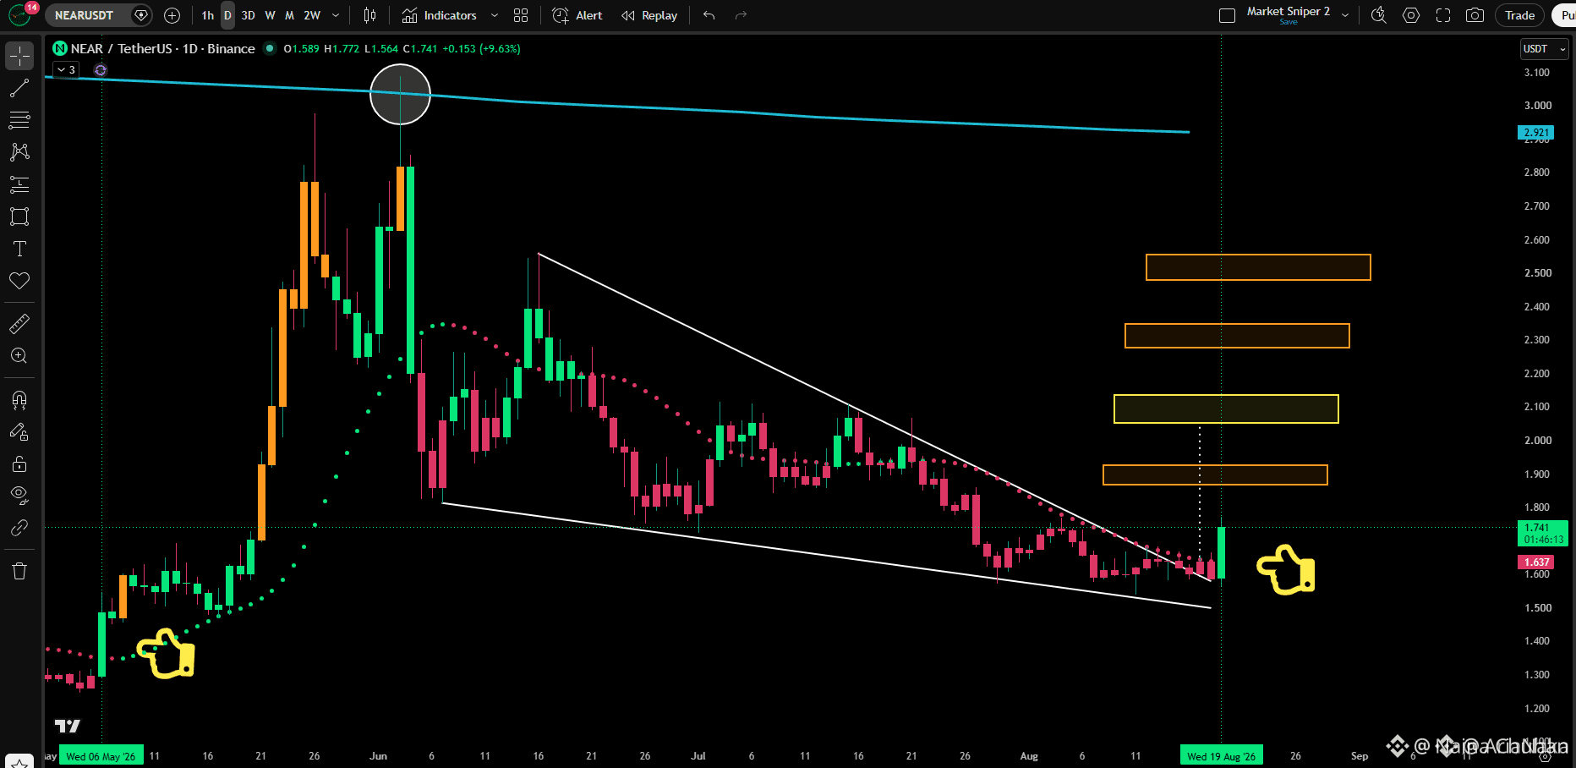This screenshot has height=768, width=1576.
Task: Click the purple indicator refresh icon in legend
Action: coord(101,70)
